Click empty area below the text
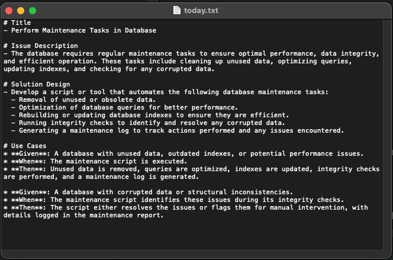The image size is (393, 260). click(192, 233)
